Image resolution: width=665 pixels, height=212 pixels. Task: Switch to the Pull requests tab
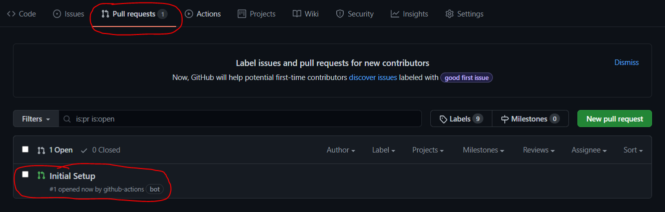(134, 14)
